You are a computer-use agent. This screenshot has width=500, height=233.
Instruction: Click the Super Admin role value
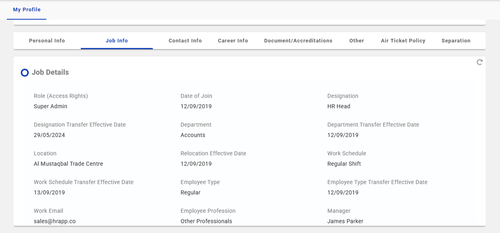50,107
